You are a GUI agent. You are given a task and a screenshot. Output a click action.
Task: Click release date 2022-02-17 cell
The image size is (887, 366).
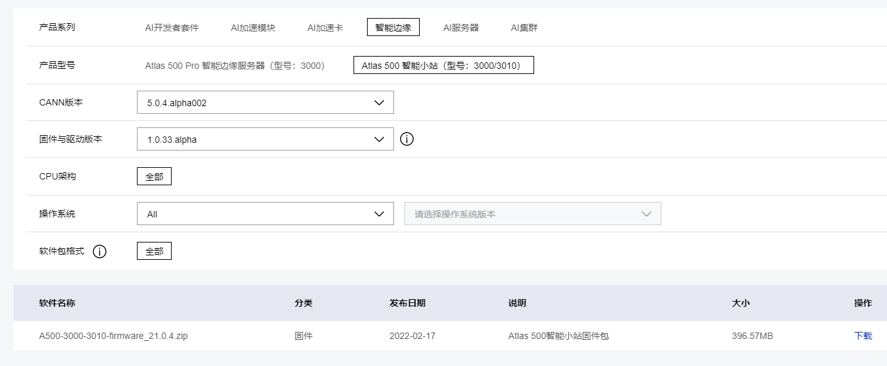413,336
